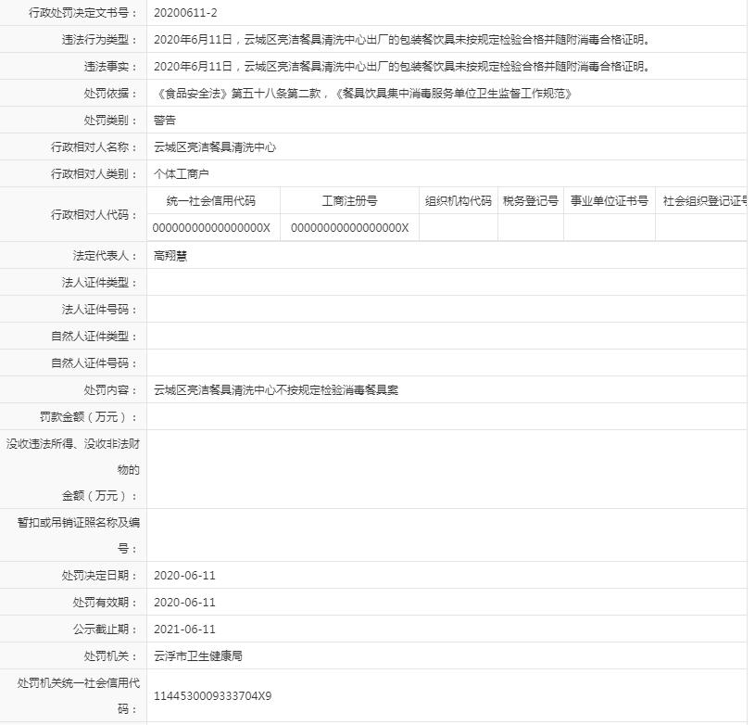
Task: Select the entity type 个体工商户
Action: [180, 172]
